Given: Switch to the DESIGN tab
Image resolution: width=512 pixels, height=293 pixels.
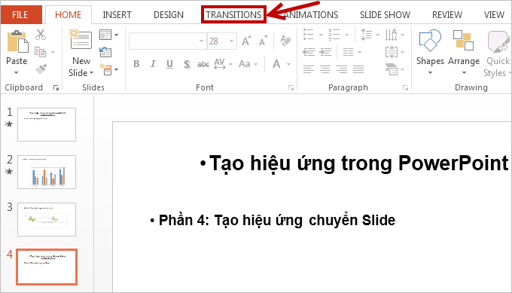Looking at the screenshot, I should coord(169,15).
